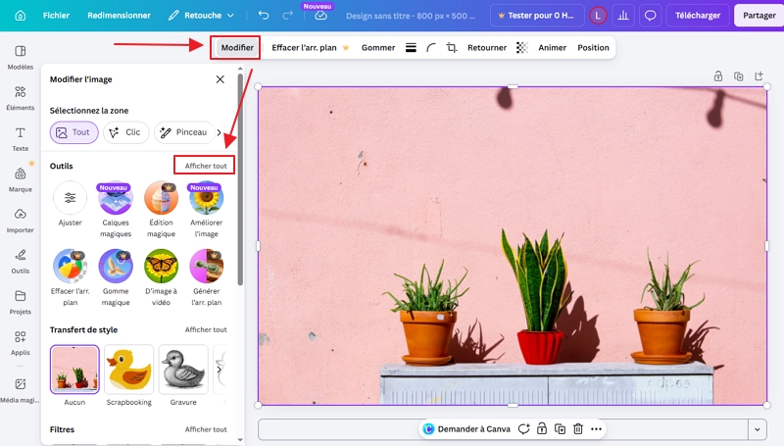The width and height of the screenshot is (784, 446).
Task: Open the Gomme magique tool
Action: pyautogui.click(x=116, y=278)
